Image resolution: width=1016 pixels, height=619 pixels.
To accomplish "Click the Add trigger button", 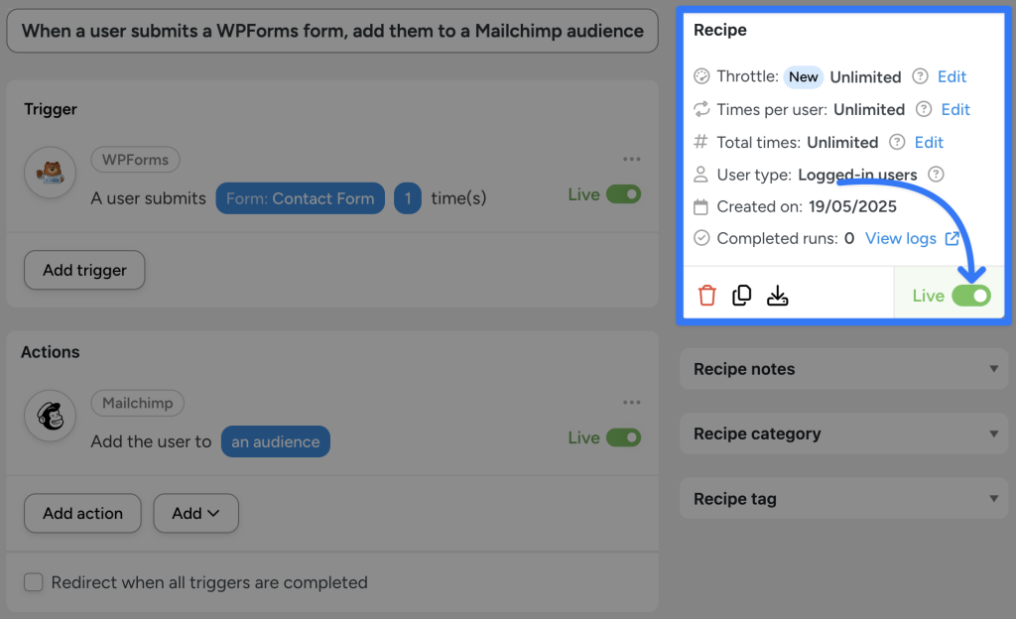I will coord(84,269).
